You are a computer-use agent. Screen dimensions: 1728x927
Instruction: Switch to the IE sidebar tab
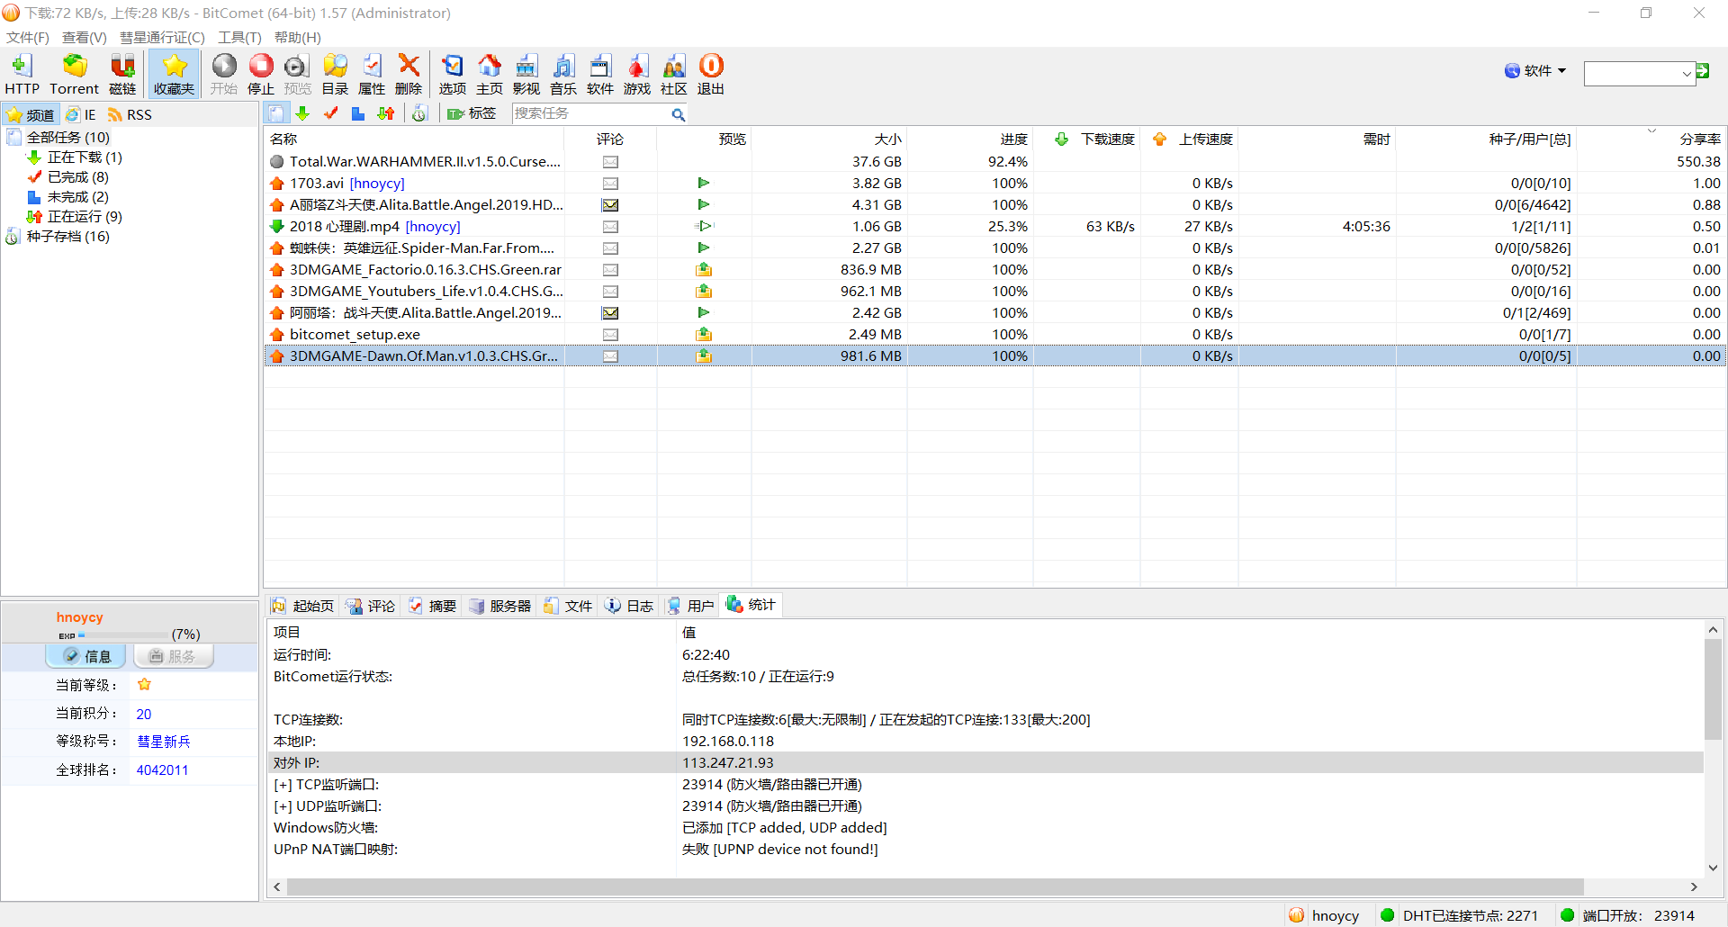81,114
